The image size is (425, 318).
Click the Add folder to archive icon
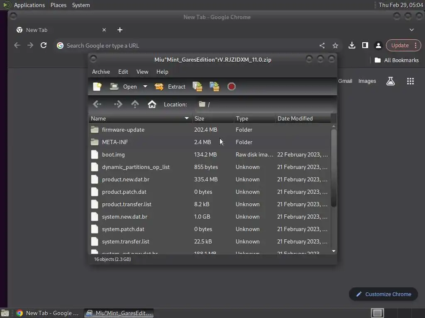(215, 87)
